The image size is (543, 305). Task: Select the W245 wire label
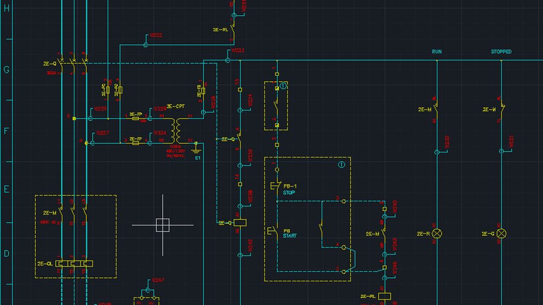(394, 268)
